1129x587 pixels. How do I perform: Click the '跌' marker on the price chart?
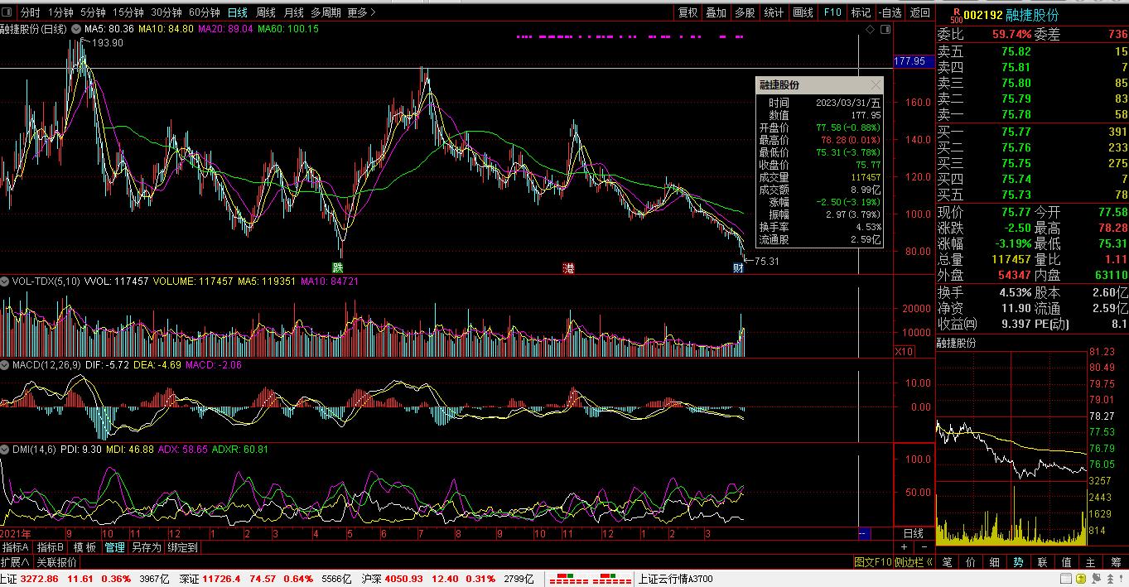(337, 267)
